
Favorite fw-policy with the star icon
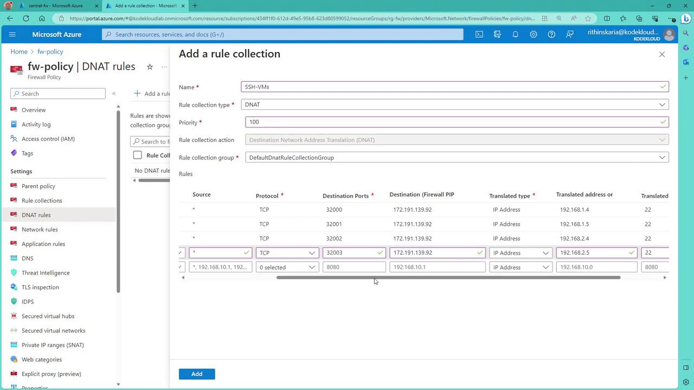pyautogui.click(x=150, y=67)
